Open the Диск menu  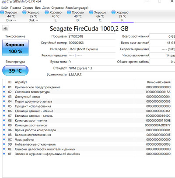click(46, 7)
